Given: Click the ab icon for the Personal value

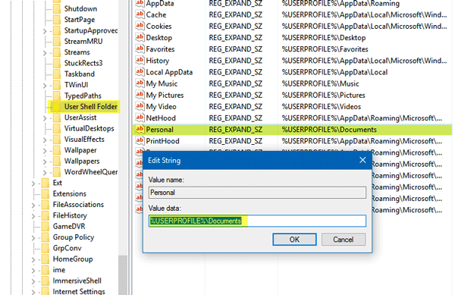Looking at the screenshot, I should (x=140, y=130).
